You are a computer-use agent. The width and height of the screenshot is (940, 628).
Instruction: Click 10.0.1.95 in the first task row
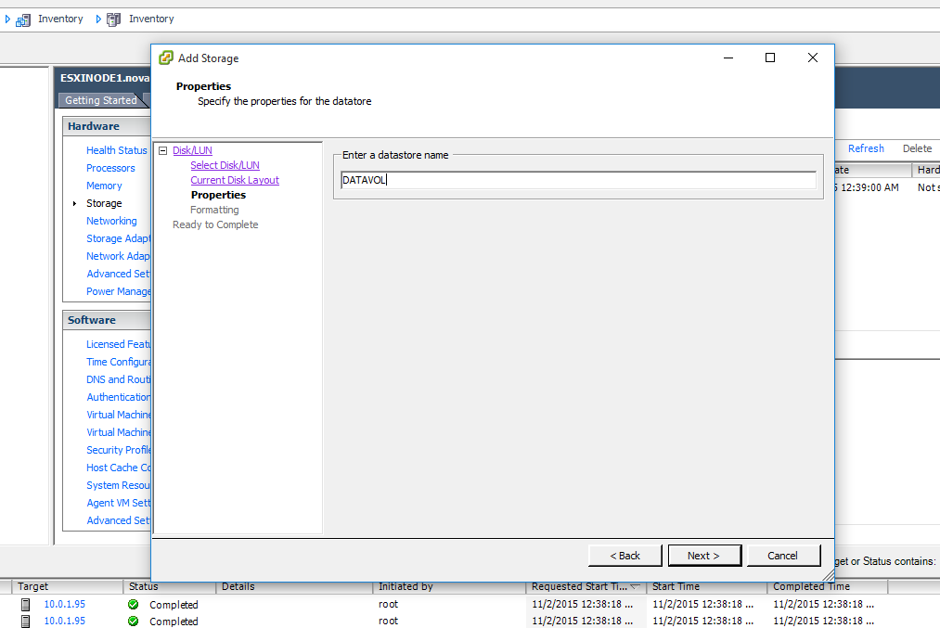click(x=64, y=604)
